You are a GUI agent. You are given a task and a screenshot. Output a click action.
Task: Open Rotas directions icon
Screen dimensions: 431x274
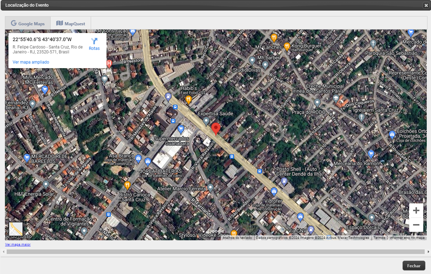pos(94,41)
